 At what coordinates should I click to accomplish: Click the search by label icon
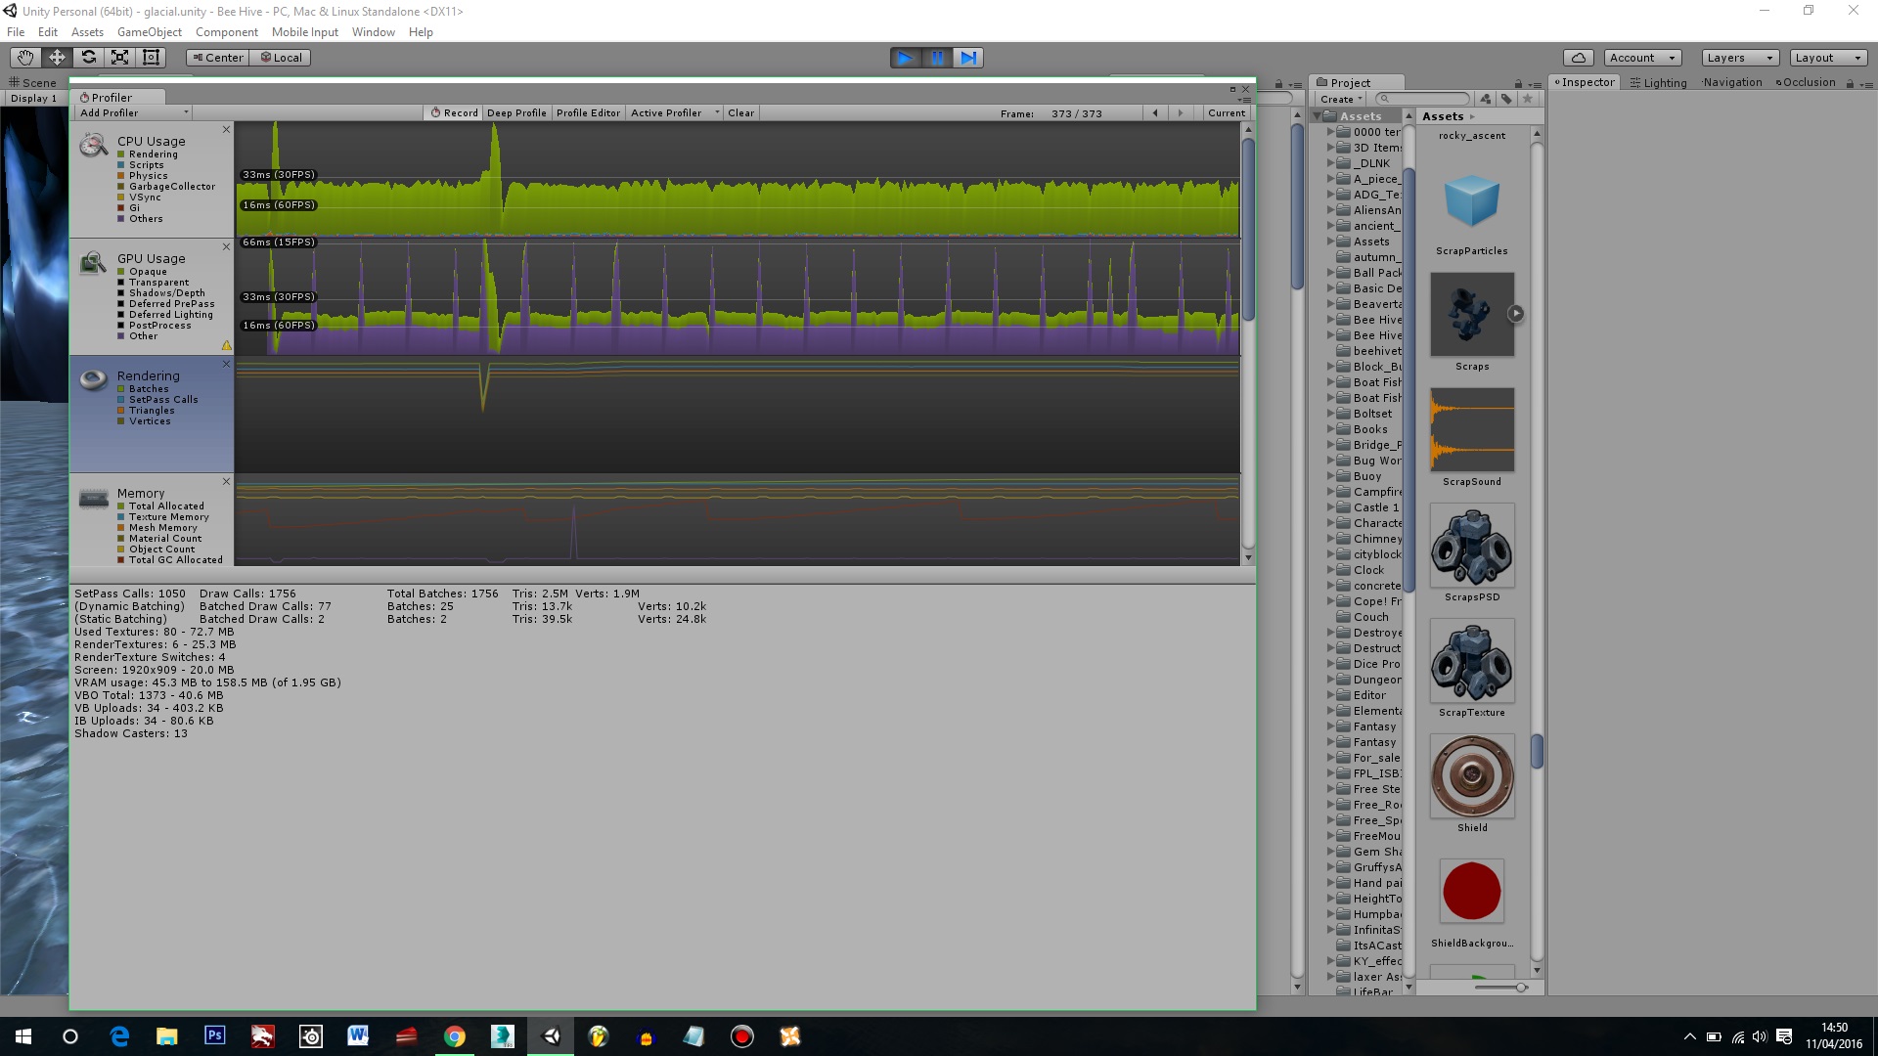click(x=1506, y=99)
